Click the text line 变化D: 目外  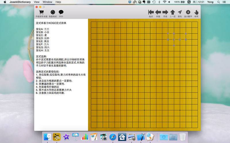[x=43, y=38]
